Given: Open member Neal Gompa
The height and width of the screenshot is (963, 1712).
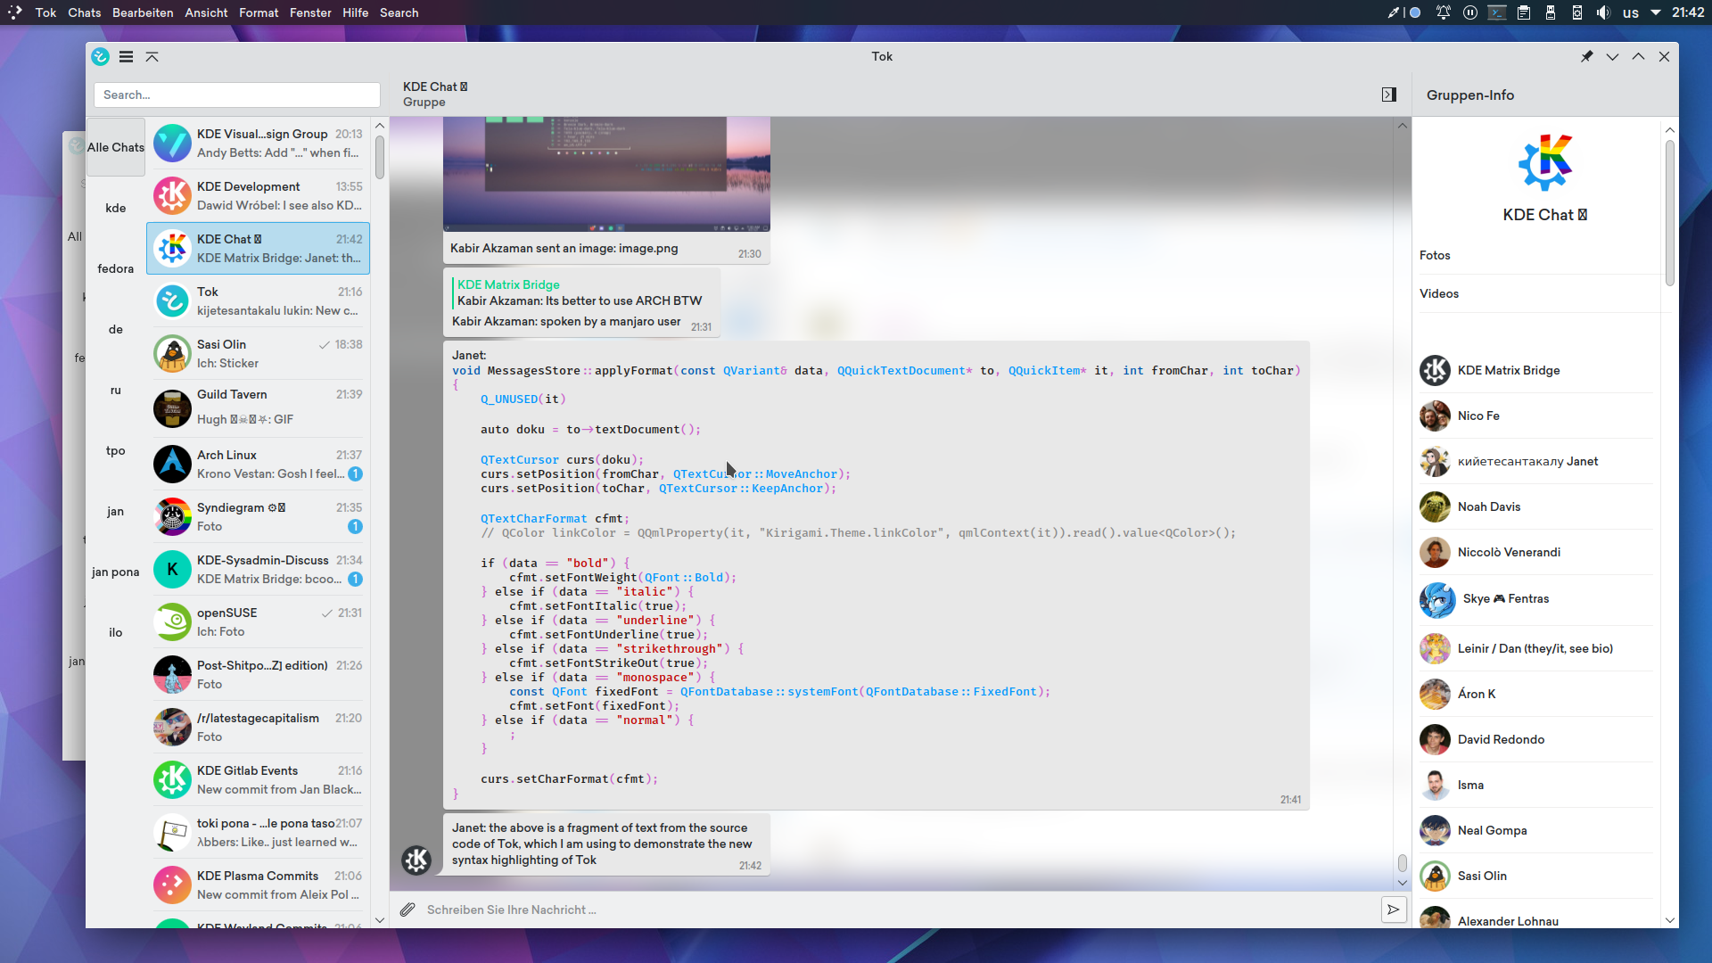Looking at the screenshot, I should [x=1535, y=830].
